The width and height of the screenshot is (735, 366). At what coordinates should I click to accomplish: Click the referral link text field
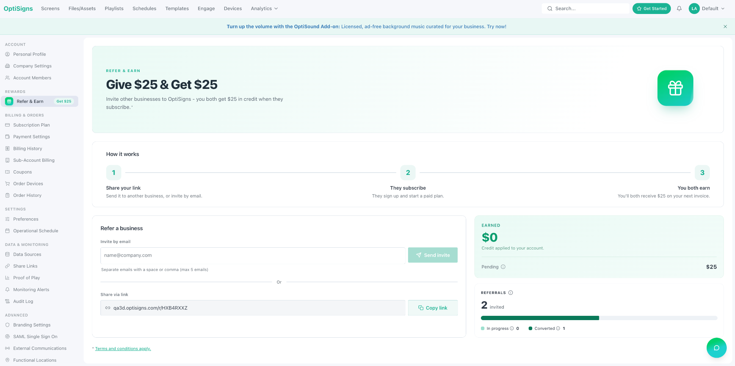[253, 308]
